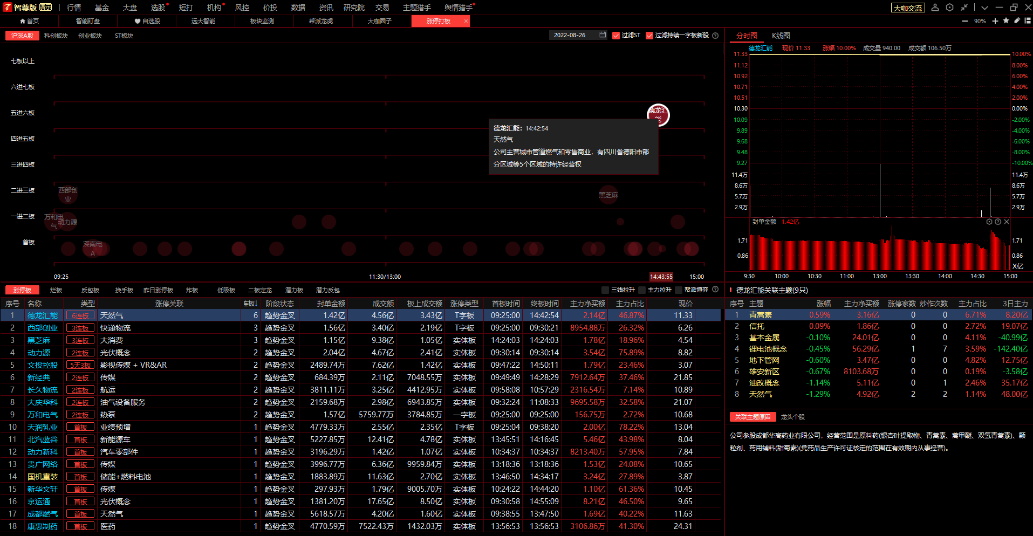The width and height of the screenshot is (1033, 536).
Task: Open the calendar icon beside the 2022-08-26 date
Action: 603,35
